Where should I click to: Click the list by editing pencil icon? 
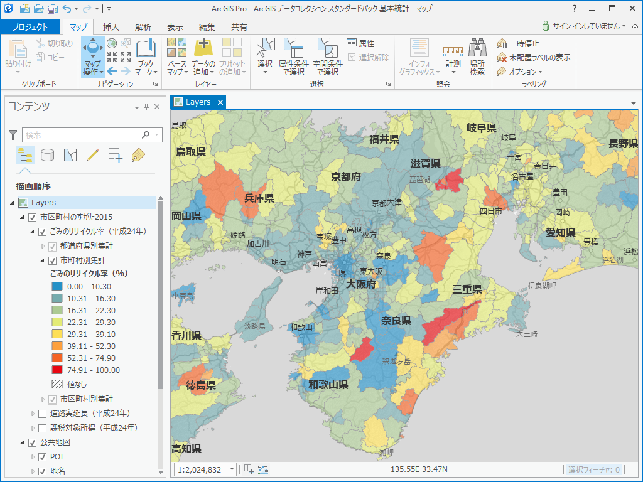click(93, 155)
